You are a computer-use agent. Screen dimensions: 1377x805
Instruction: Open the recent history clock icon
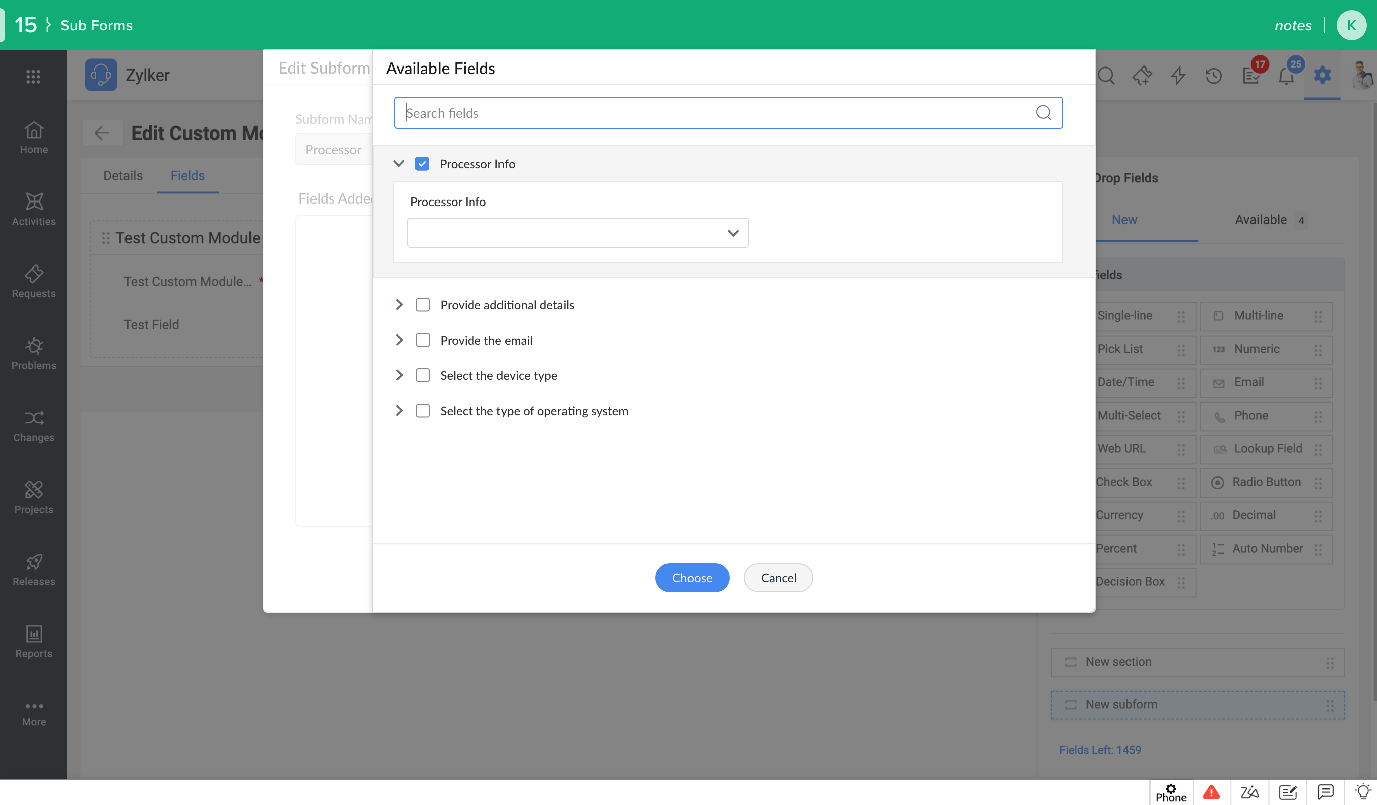1213,76
